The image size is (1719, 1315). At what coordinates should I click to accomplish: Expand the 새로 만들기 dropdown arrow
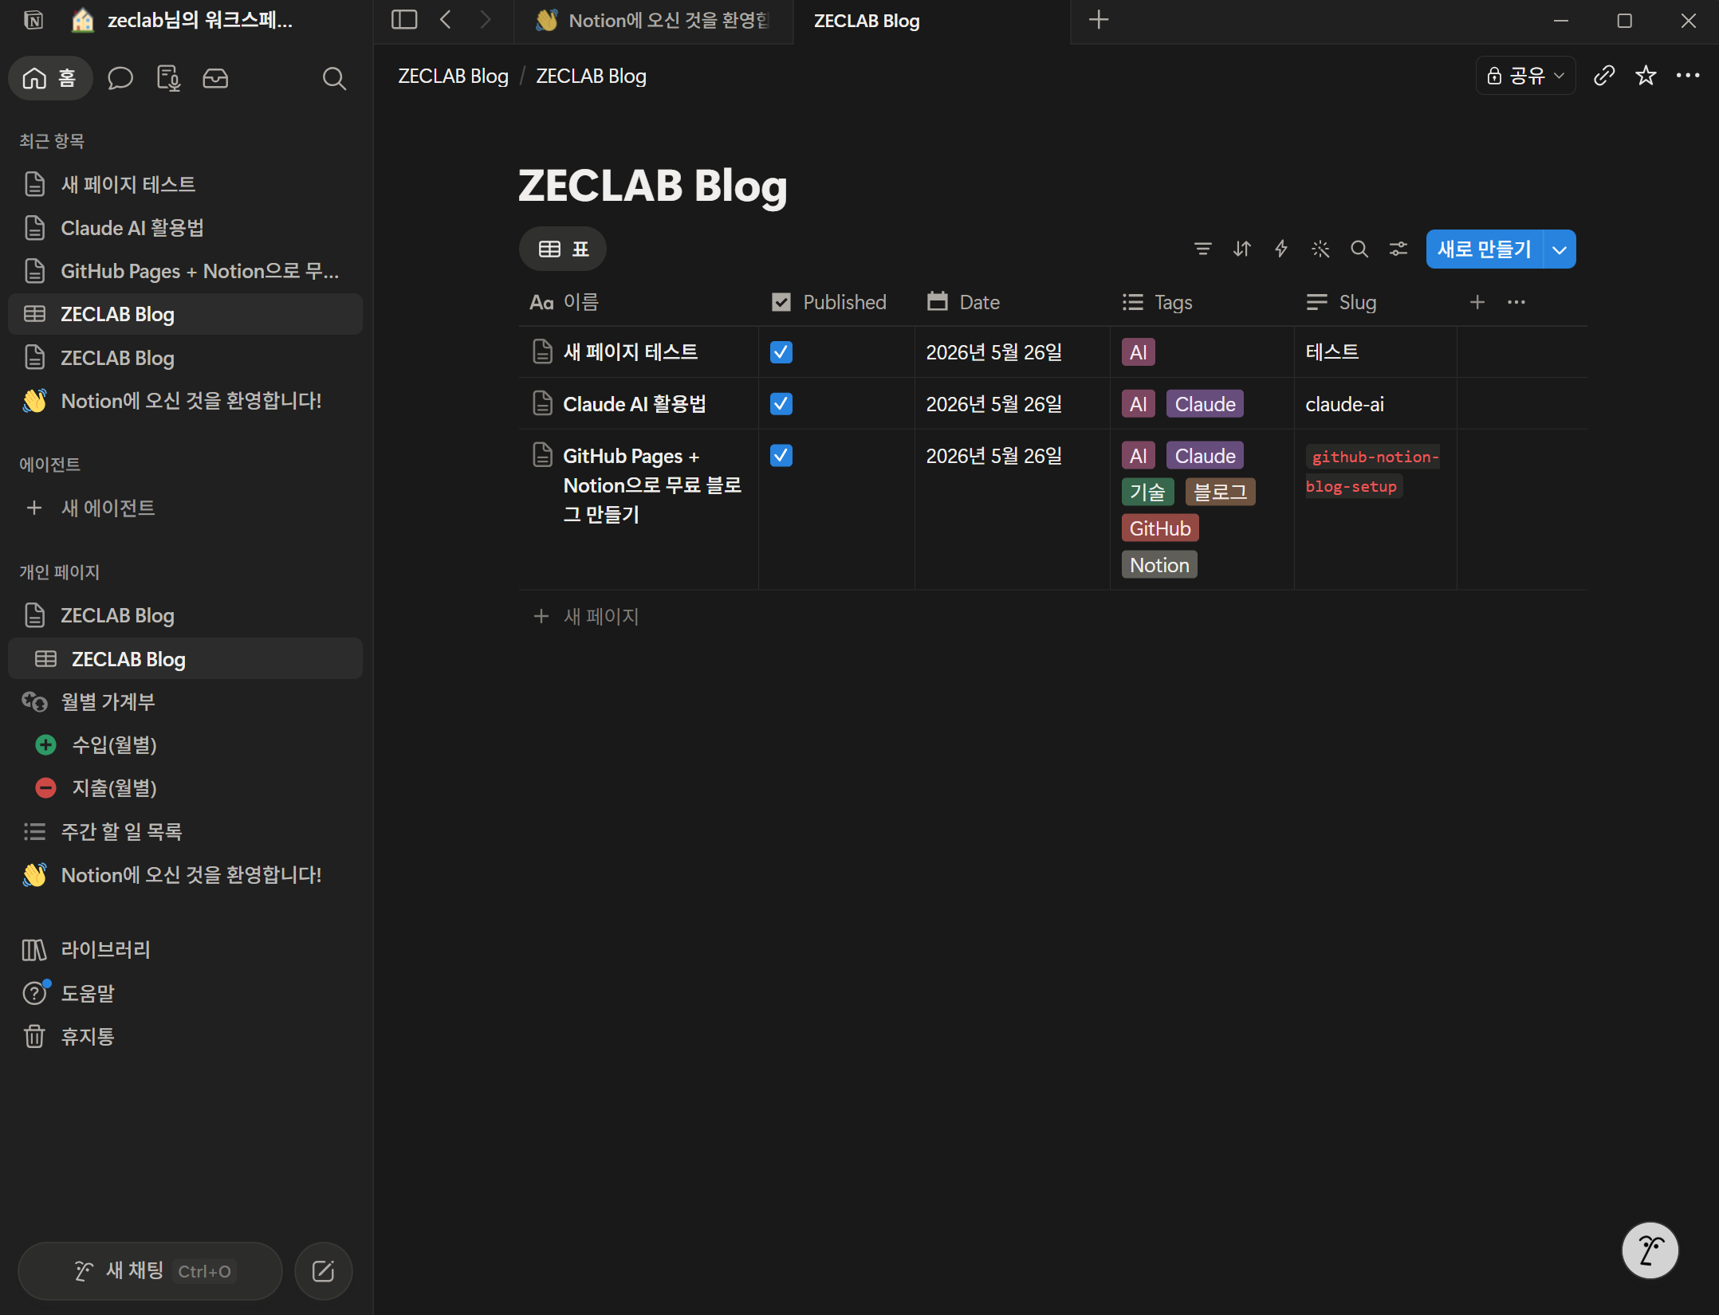[1560, 249]
